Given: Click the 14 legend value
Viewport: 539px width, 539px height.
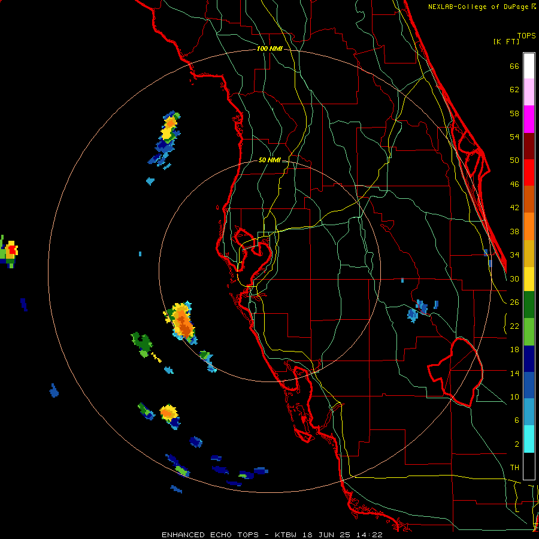Looking at the screenshot, I should pyautogui.click(x=514, y=373).
